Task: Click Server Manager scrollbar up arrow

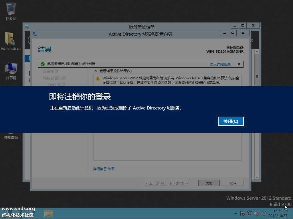Action: coord(257,52)
